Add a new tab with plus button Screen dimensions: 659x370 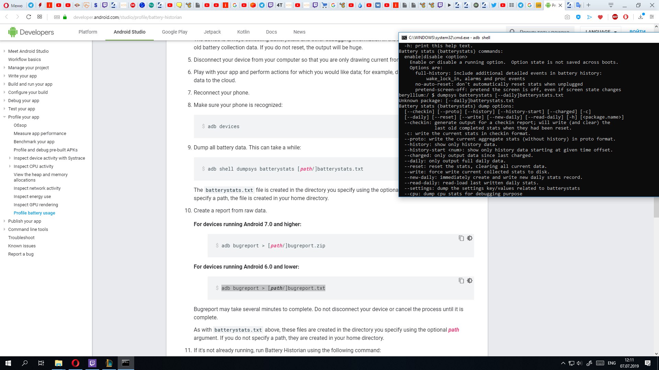point(588,5)
